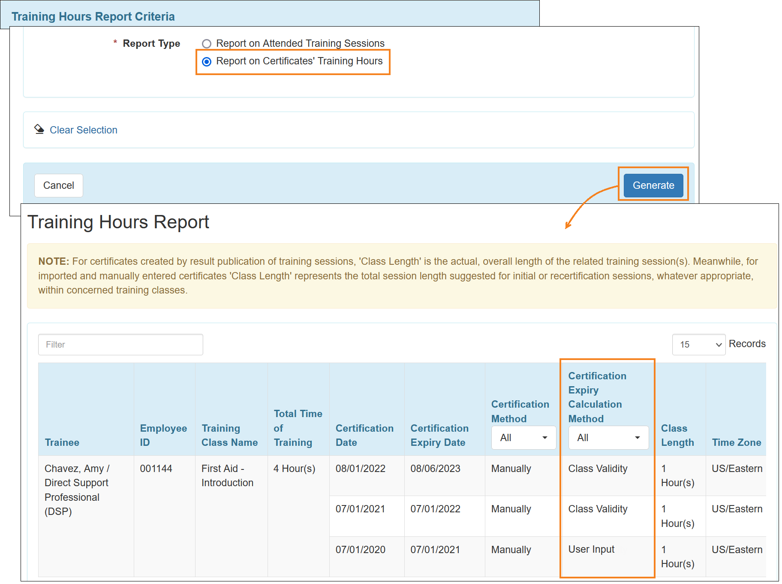Viewport: 782px width, 584px height.
Task: Click certification date 08/01/2022
Action: 360,469
